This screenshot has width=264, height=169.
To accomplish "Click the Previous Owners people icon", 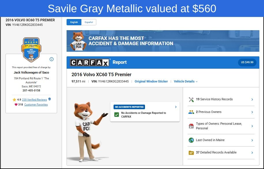I will click(x=191, y=112).
